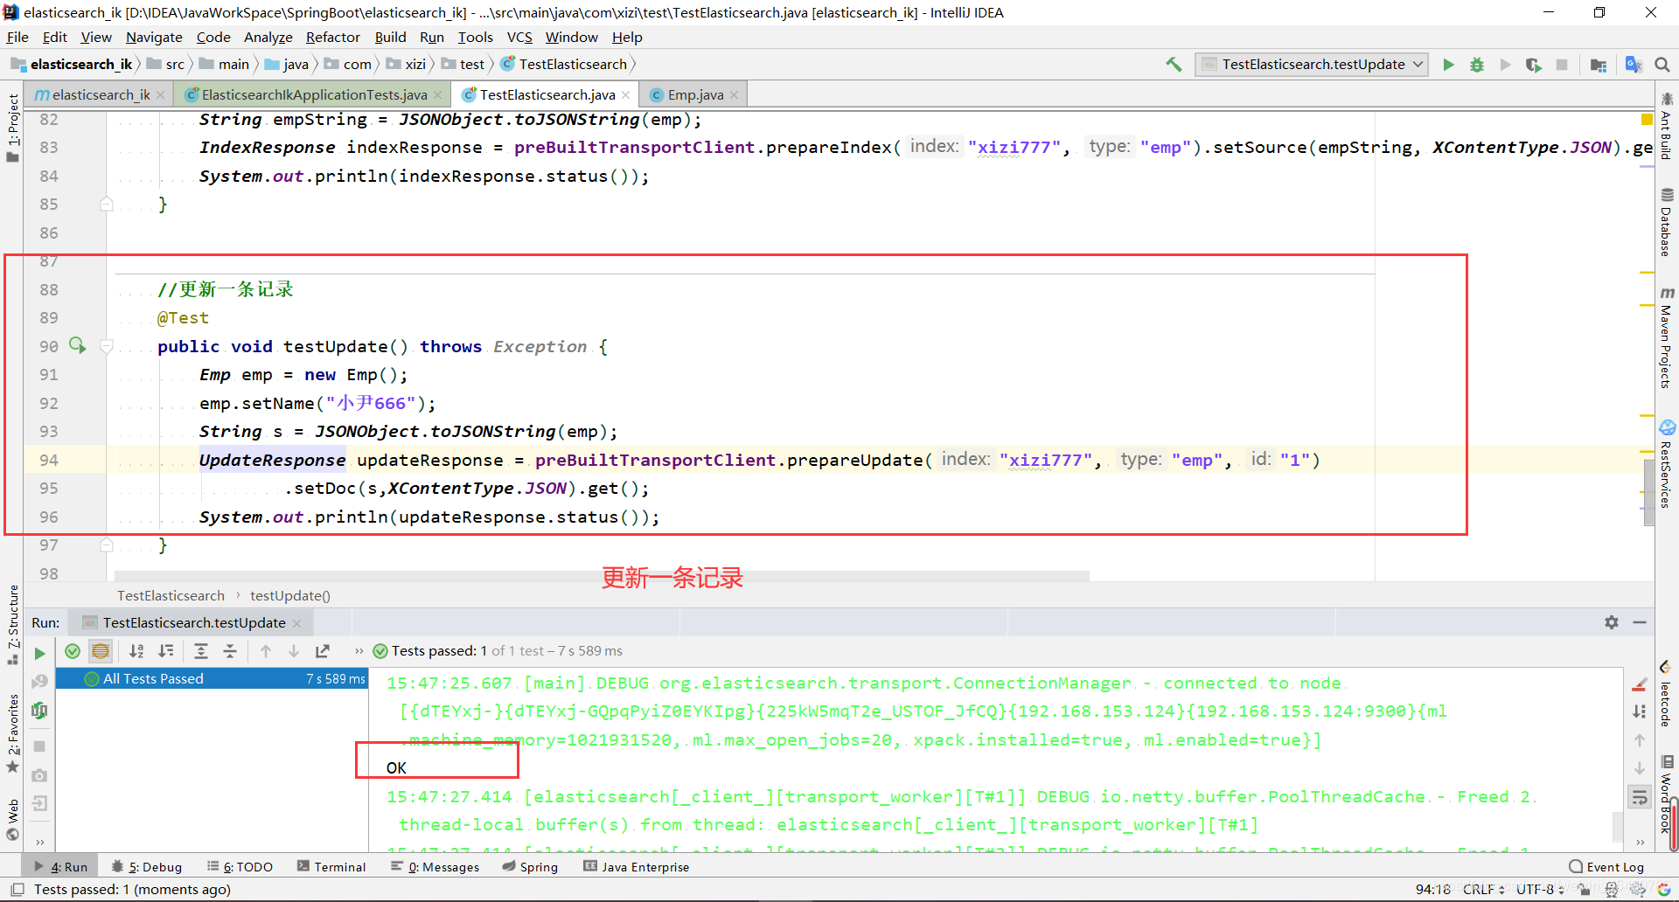Export test results icon
Viewport: 1679px width, 902px height.
[x=323, y=651]
